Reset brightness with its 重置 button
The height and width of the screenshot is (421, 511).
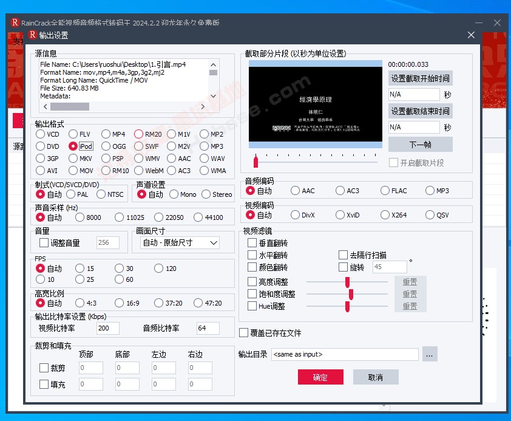click(x=410, y=282)
